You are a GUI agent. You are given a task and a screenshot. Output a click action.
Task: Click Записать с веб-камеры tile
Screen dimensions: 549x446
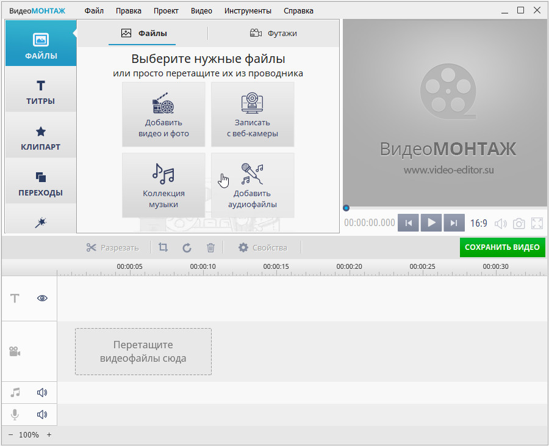(253, 114)
